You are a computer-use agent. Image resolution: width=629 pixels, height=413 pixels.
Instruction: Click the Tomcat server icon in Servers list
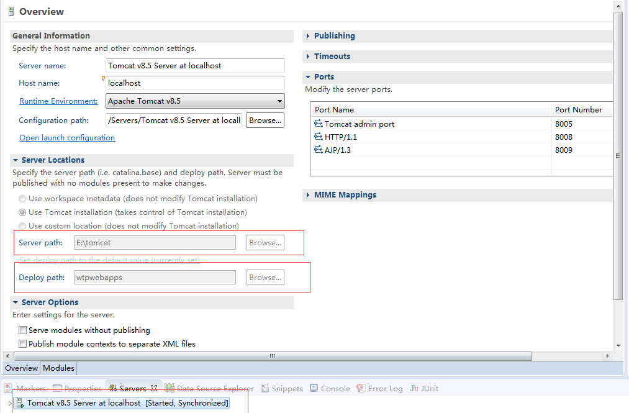(20, 402)
